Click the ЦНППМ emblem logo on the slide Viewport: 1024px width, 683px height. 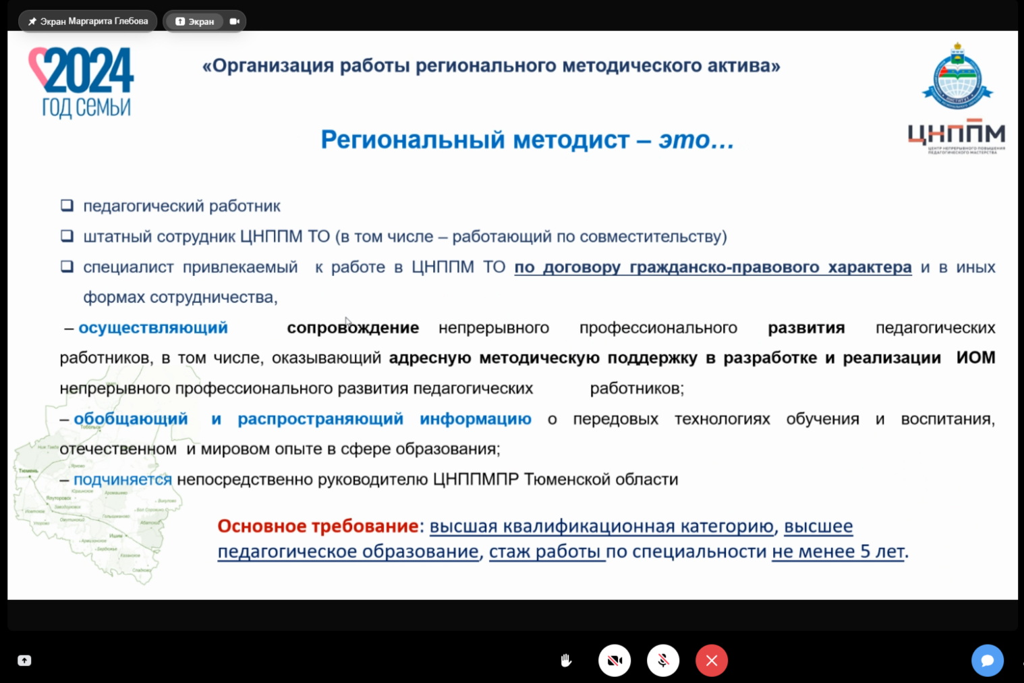[957, 99]
